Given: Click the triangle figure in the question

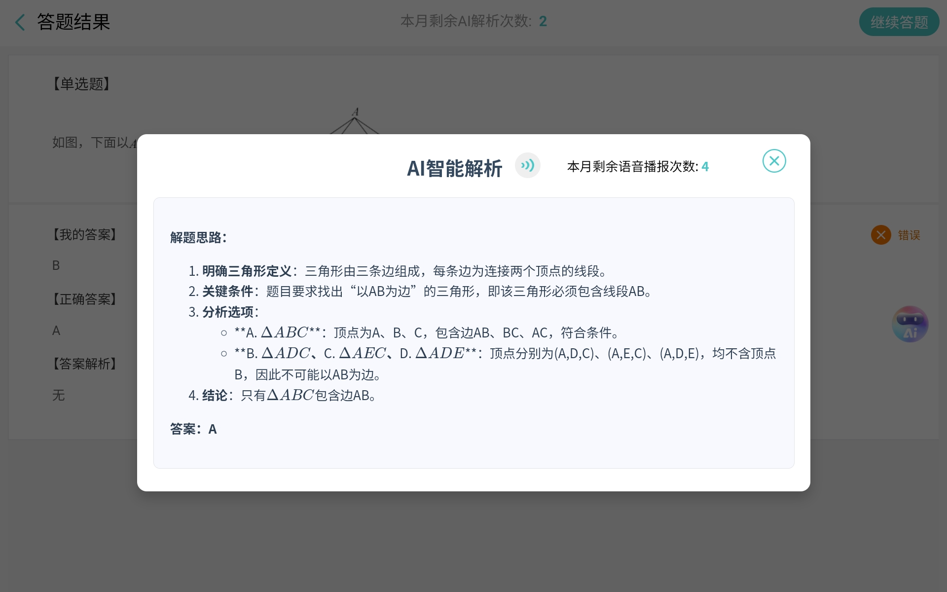Looking at the screenshot, I should click(x=355, y=122).
